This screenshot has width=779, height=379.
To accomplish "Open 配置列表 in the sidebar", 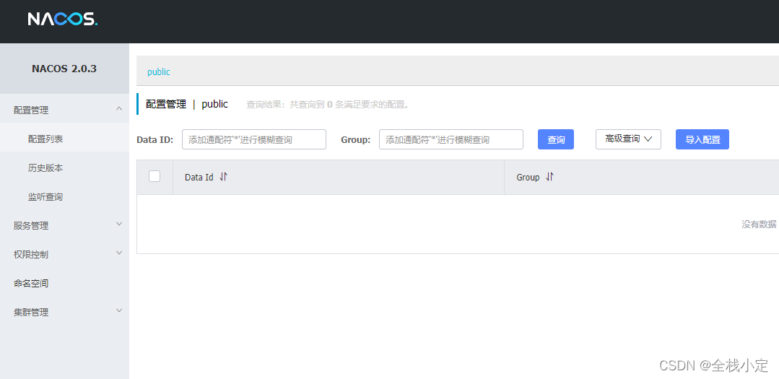I will click(x=64, y=139).
